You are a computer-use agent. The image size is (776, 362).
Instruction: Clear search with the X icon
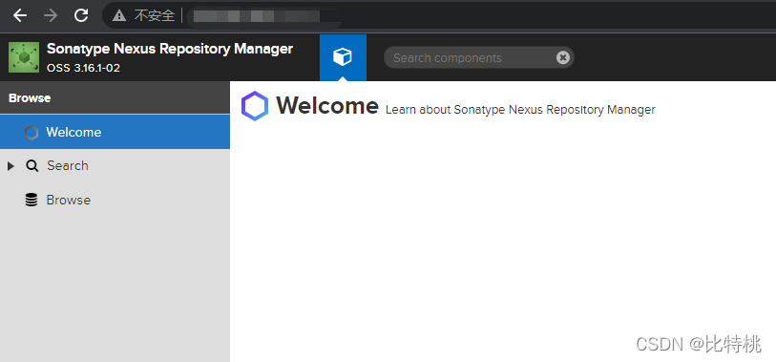[563, 58]
